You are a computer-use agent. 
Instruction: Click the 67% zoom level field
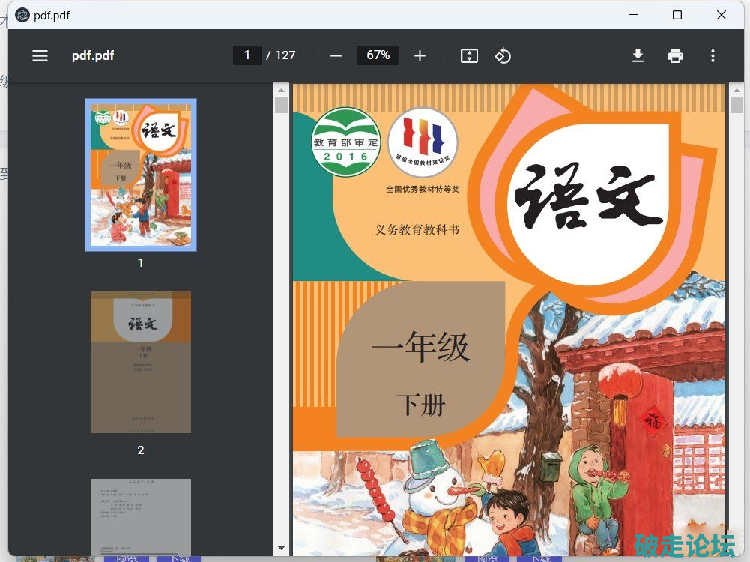378,55
